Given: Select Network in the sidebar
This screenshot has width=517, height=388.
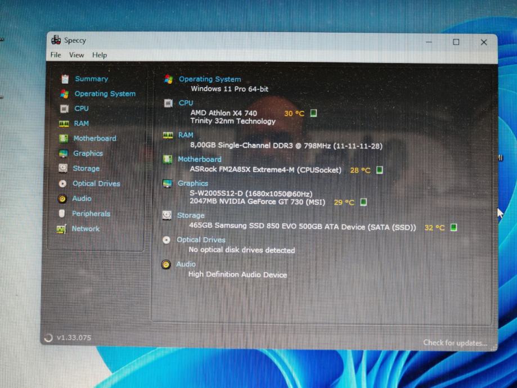Looking at the screenshot, I should tap(86, 228).
